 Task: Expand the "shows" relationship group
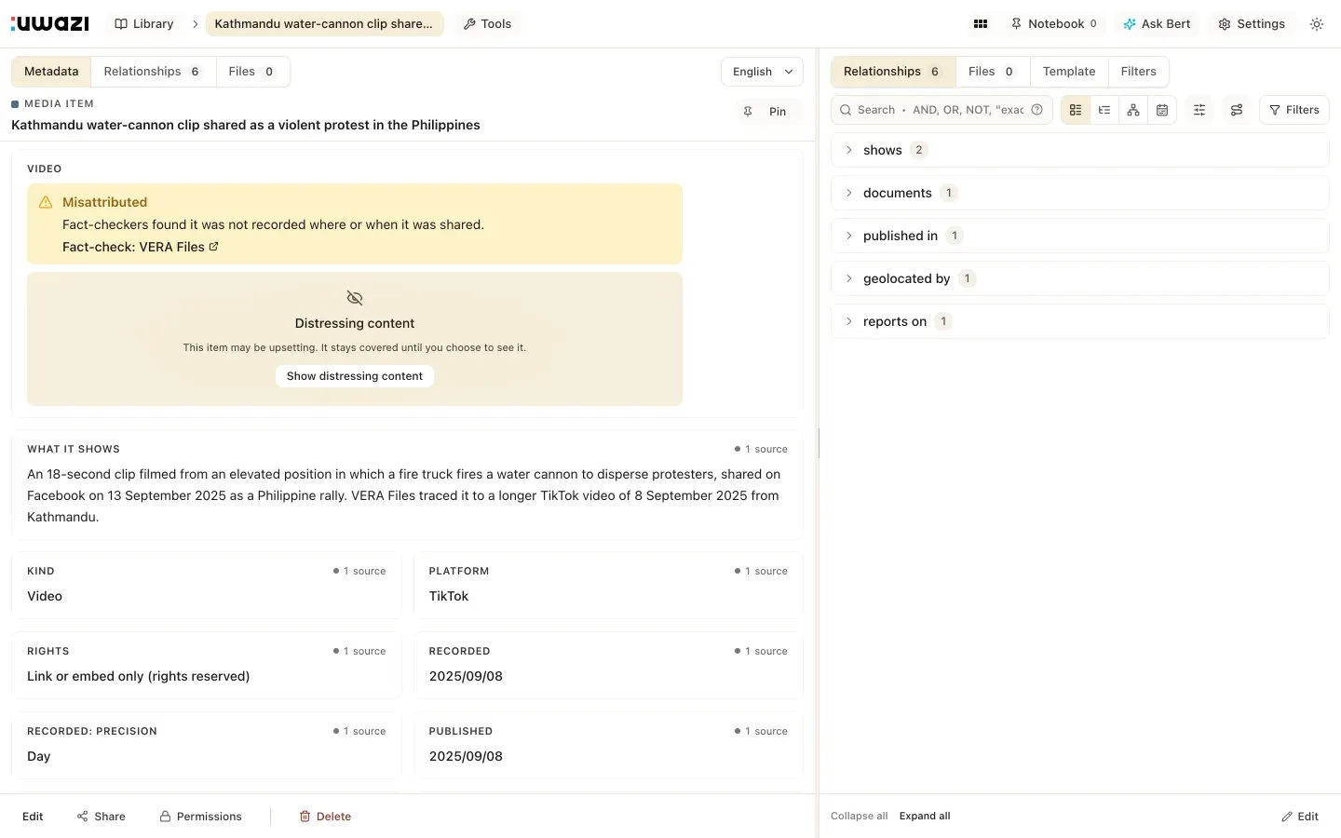pos(1079,150)
